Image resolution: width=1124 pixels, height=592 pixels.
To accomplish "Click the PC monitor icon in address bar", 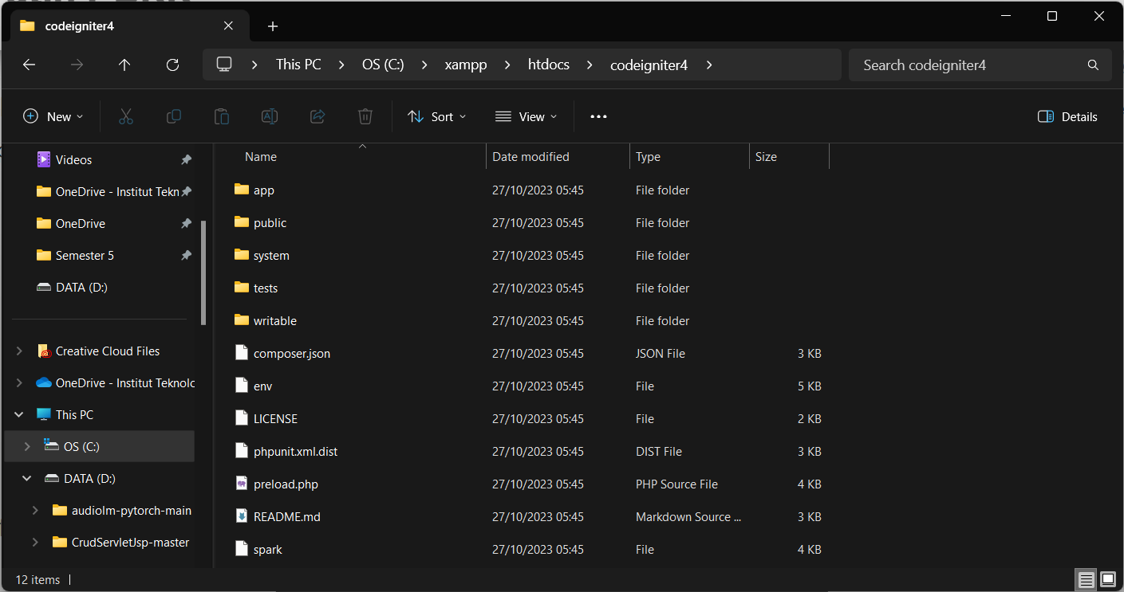I will pos(224,65).
